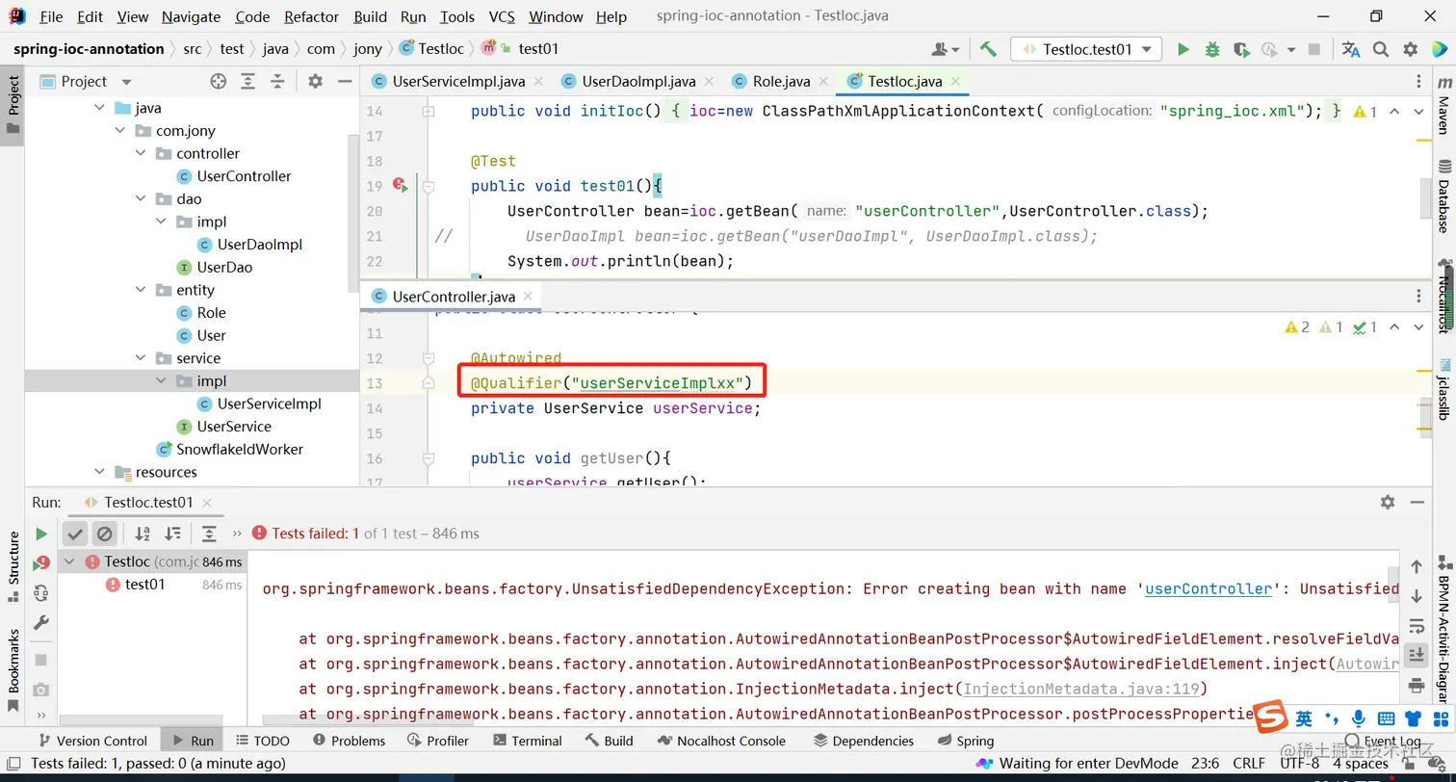This screenshot has width=1456, height=782.
Task: Click the camera dump threads icon
Action: pyautogui.click(x=40, y=690)
